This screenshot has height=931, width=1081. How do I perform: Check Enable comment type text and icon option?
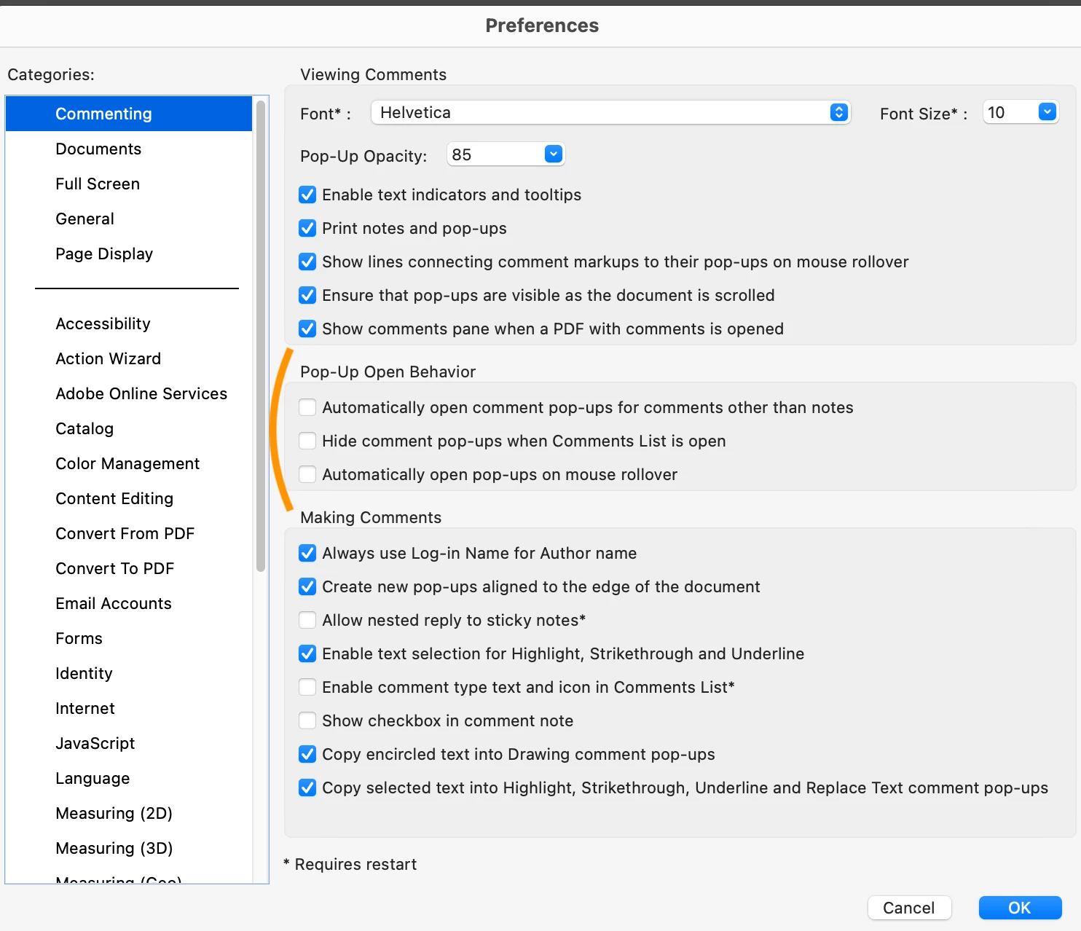[x=307, y=688]
